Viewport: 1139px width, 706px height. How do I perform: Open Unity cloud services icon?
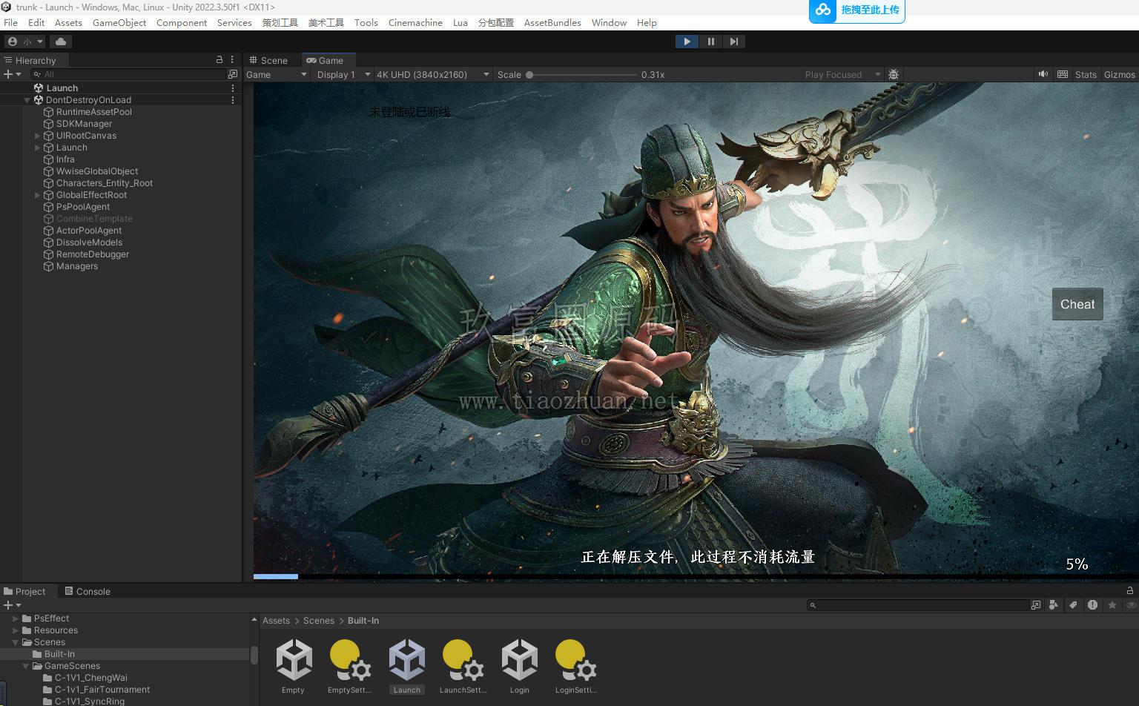coord(61,42)
